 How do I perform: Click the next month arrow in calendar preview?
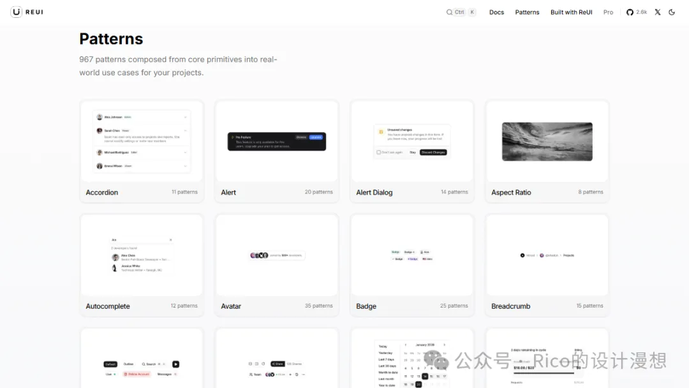pos(445,345)
